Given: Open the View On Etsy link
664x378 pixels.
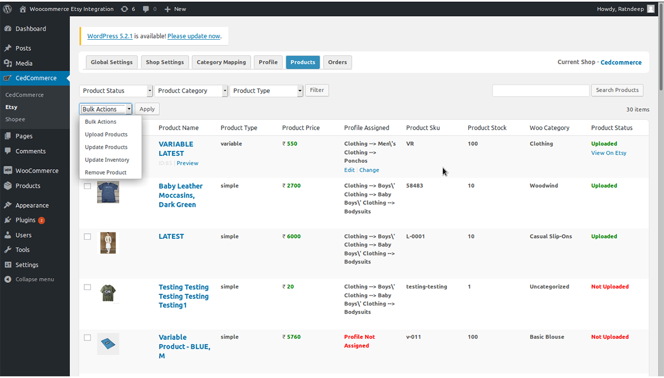Looking at the screenshot, I should [609, 153].
